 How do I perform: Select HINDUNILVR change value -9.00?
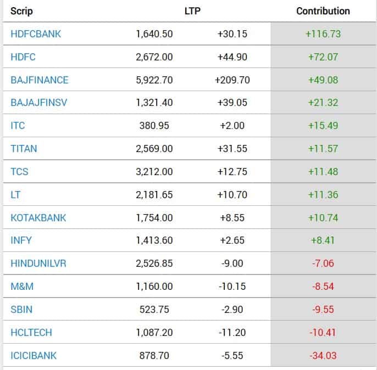pos(232,264)
